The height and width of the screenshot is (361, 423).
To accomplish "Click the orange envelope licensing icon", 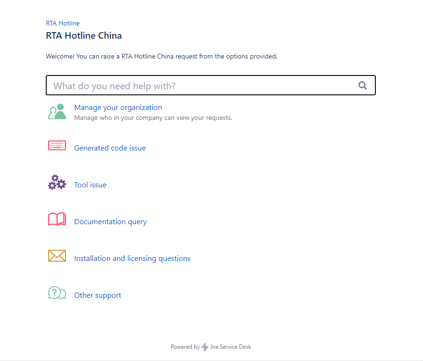I will pyautogui.click(x=57, y=256).
